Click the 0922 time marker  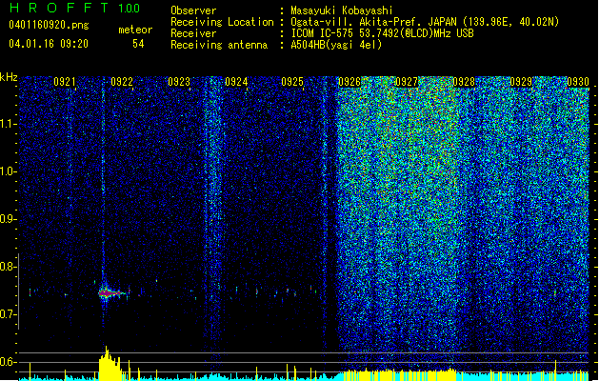point(122,82)
